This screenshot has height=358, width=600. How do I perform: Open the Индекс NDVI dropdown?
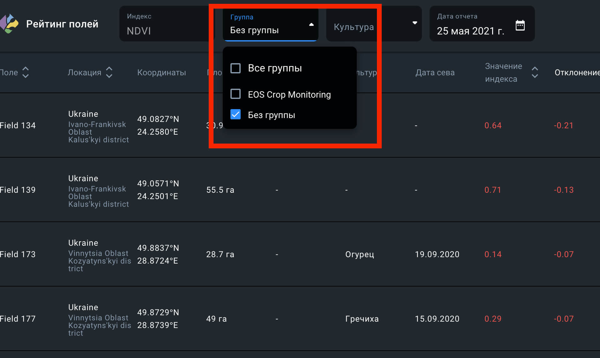pos(166,24)
